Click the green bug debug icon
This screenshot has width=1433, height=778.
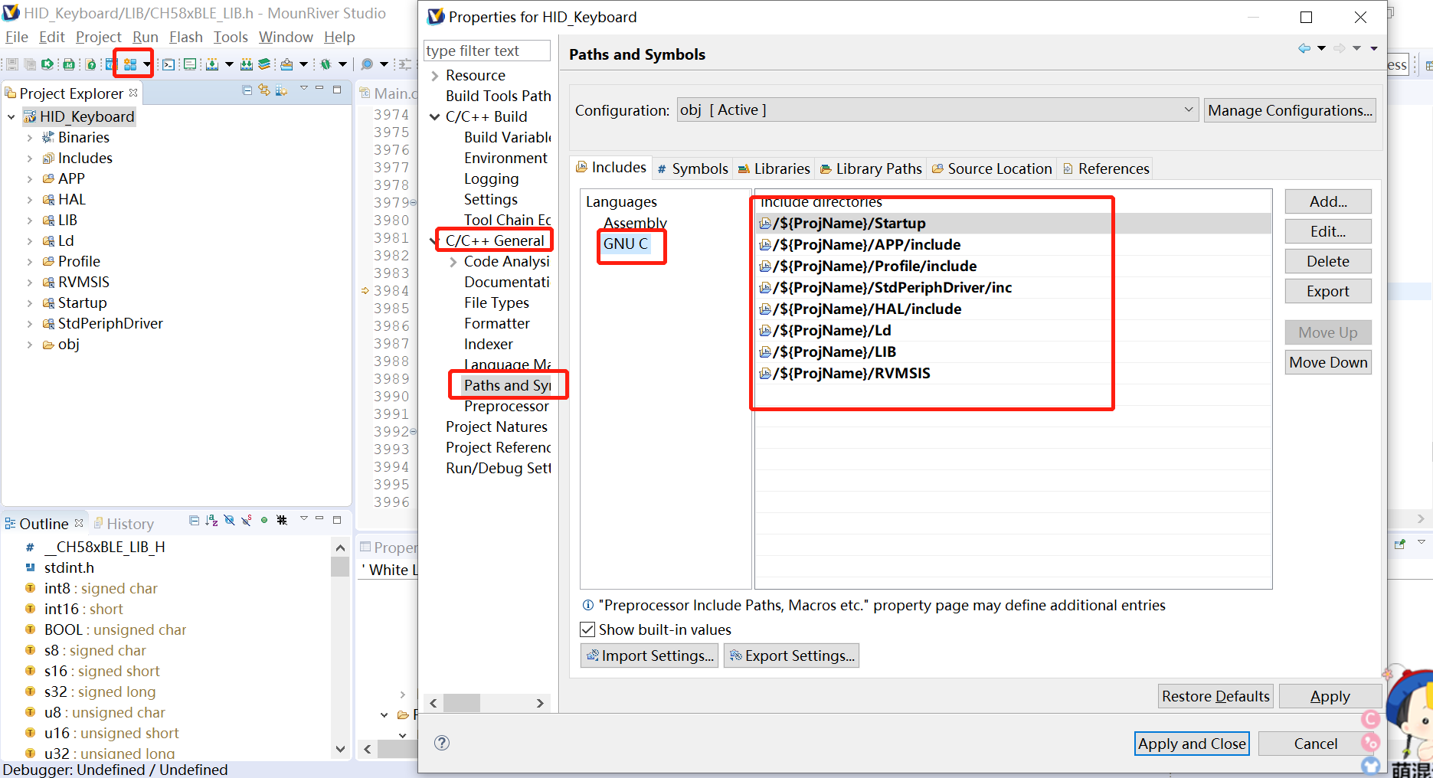coord(326,64)
